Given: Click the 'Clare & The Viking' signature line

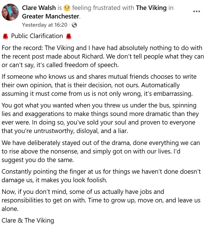Looking at the screenshot, I should pos(28,220).
